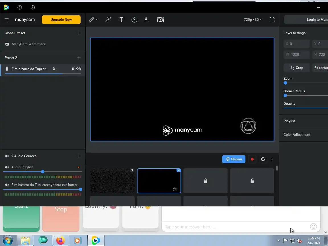328x246 pixels.
Task: Open the help question mark icon
Action: click(20, 7)
